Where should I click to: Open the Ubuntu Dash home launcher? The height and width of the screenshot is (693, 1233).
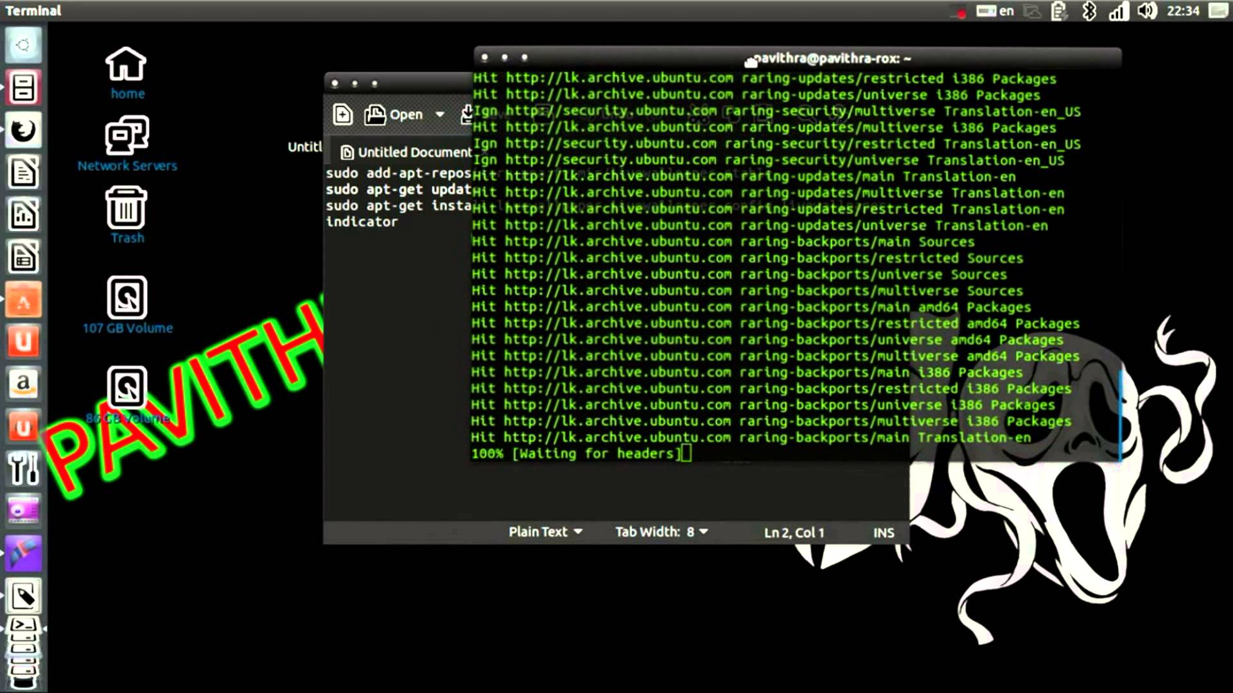click(x=23, y=45)
